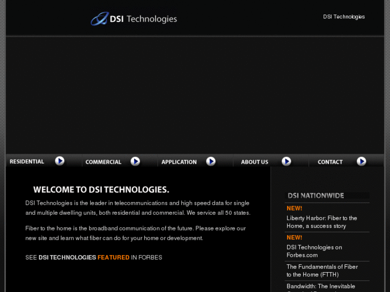The width and height of the screenshot is (390, 292).
Task: Click the arrow icon next to About Us
Action: (286, 161)
